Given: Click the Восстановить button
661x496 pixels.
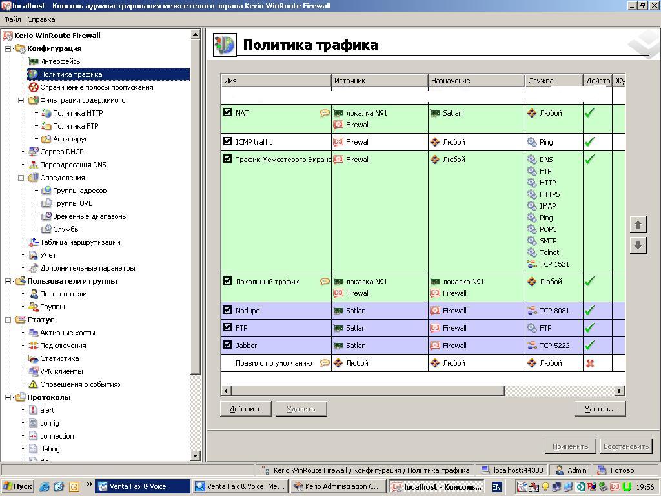Looking at the screenshot, I should [626, 446].
